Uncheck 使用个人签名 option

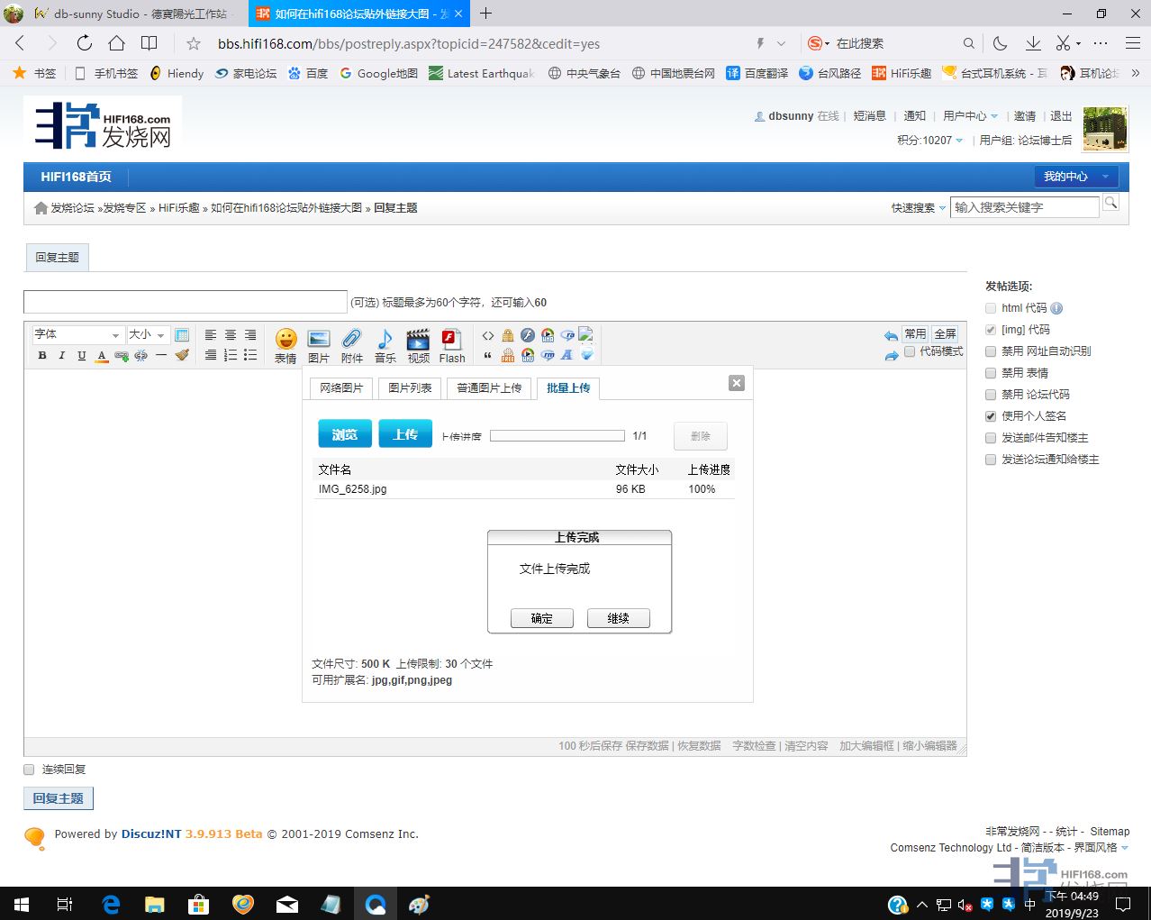click(x=991, y=416)
